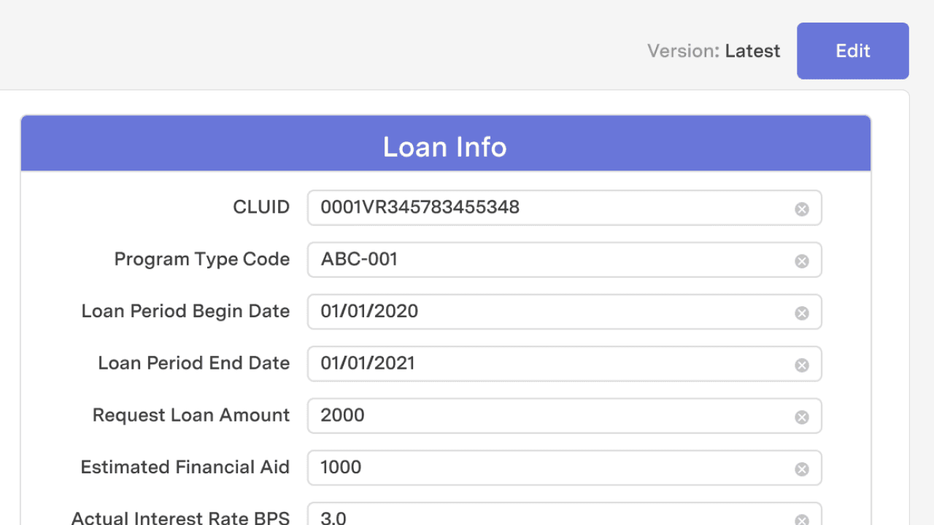Clear the Request Loan Amount value

(x=802, y=417)
